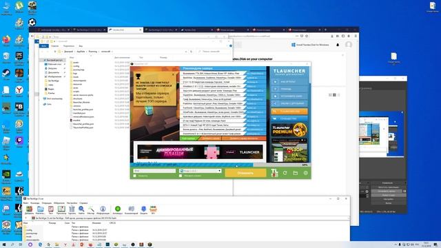Image resolution: width=441 pixels, height=248 pixels.
Task: Click the Find magnifier icon in WinRAR
Action: tap(81, 210)
